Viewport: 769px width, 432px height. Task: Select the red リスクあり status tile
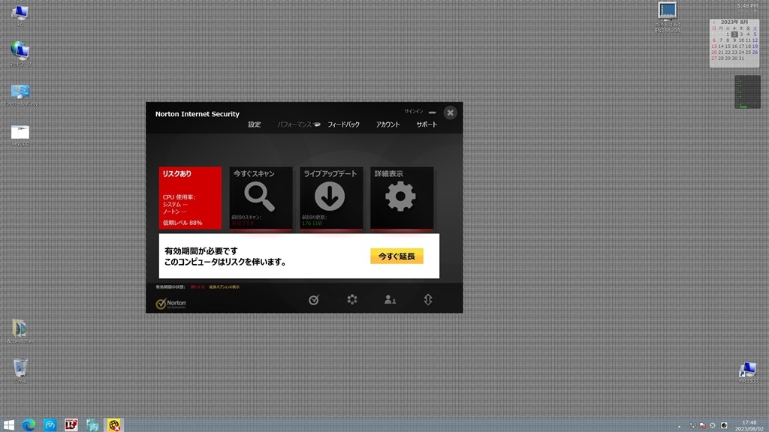tap(190, 198)
